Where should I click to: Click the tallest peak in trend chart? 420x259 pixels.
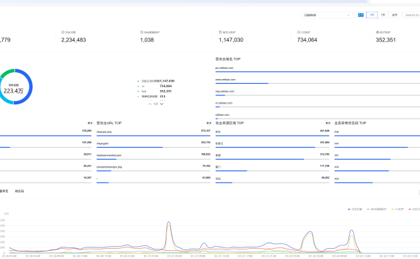tap(168, 222)
